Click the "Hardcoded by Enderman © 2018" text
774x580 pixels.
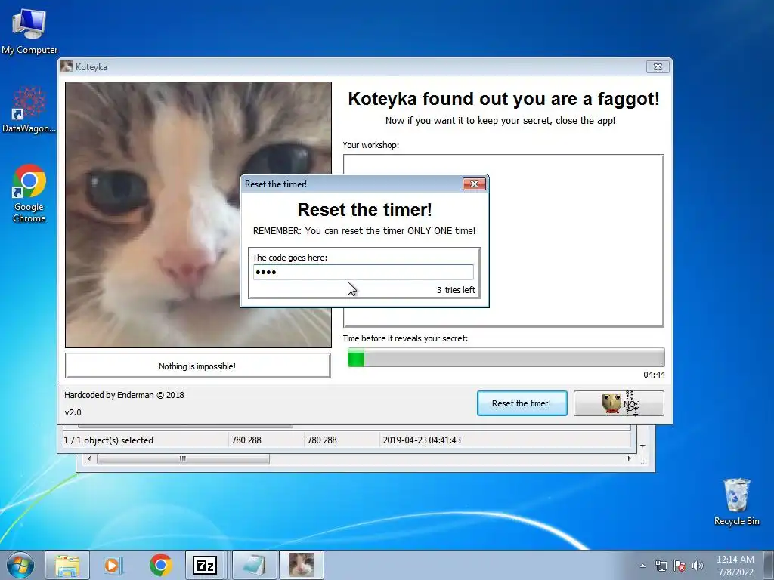click(124, 395)
